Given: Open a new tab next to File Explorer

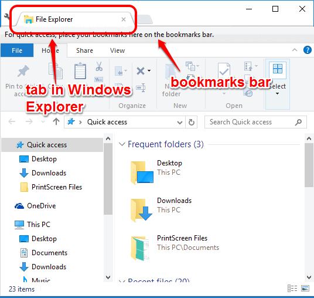Looking at the screenshot, I should click(x=145, y=19).
